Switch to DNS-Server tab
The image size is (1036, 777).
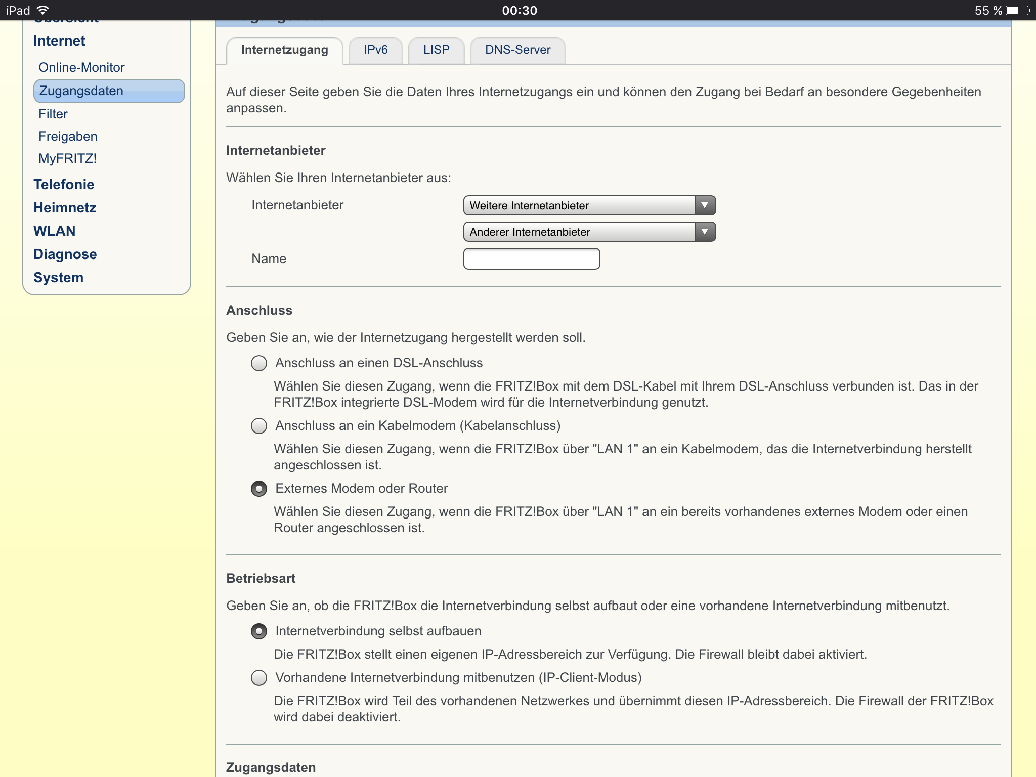[x=517, y=50]
